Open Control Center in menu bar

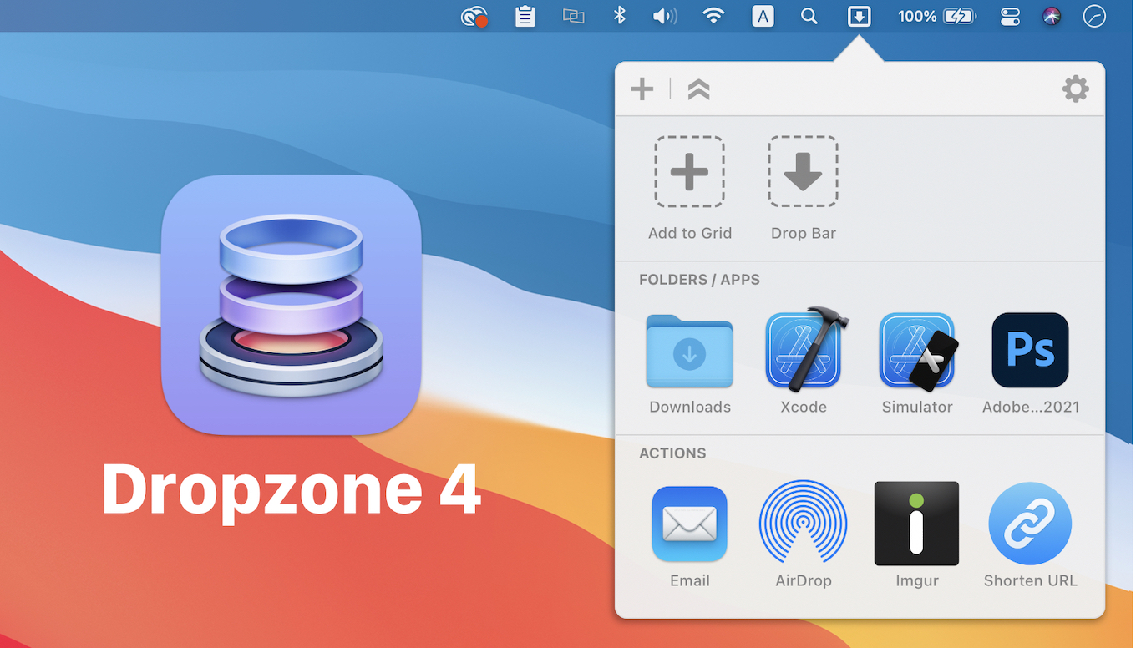(x=1010, y=16)
